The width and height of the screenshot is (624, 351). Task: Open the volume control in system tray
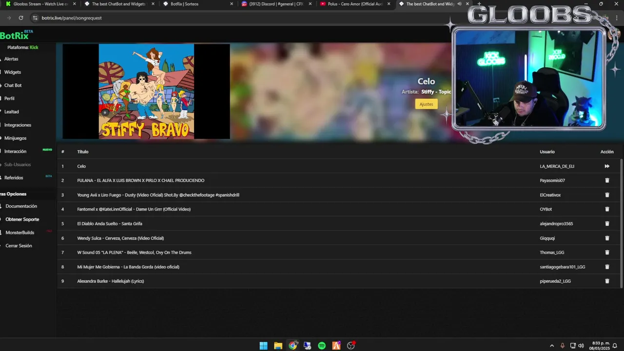[581, 346]
